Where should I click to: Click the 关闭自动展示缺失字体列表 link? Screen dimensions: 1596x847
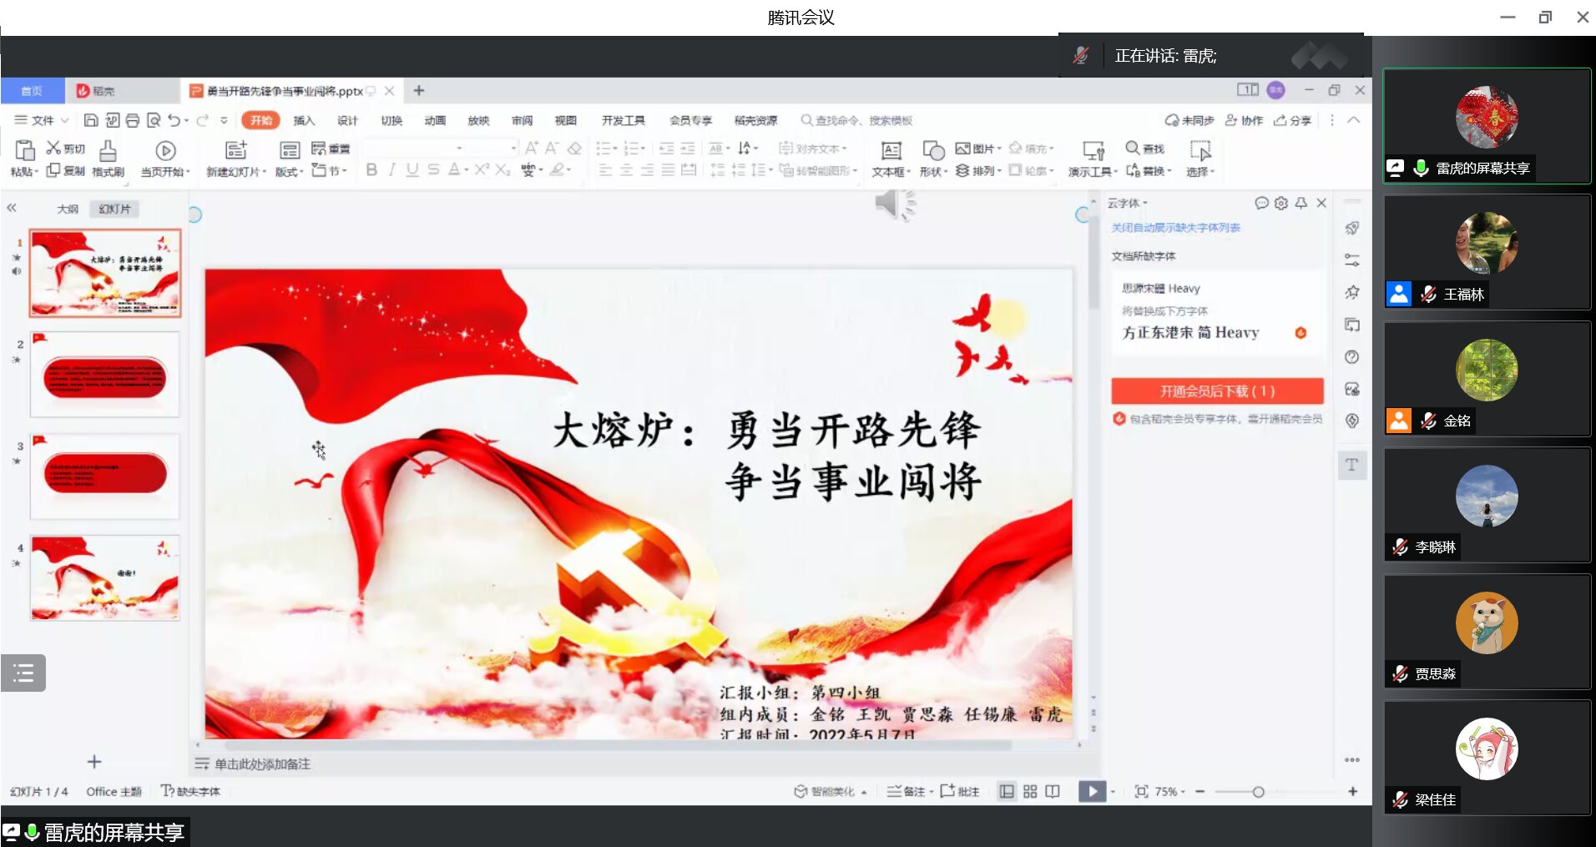[1175, 228]
